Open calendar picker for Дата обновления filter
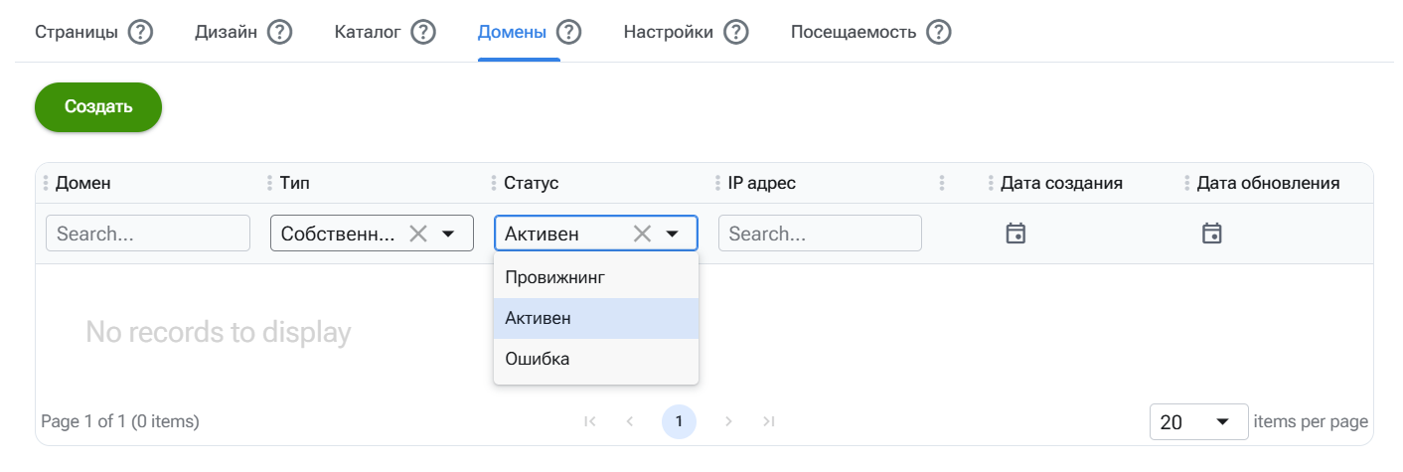Viewport: 1403px width, 472px height. [1211, 234]
